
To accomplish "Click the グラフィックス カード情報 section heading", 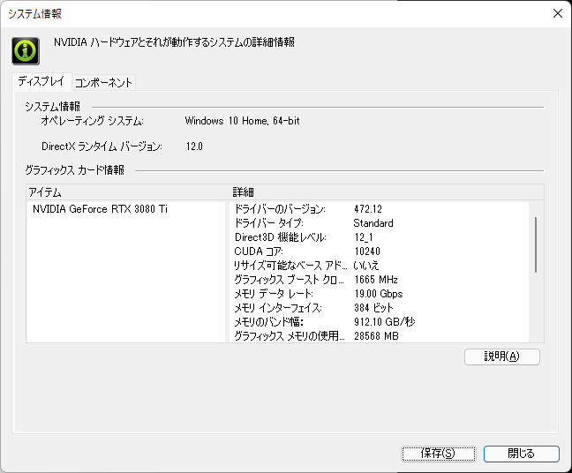I will (75, 170).
